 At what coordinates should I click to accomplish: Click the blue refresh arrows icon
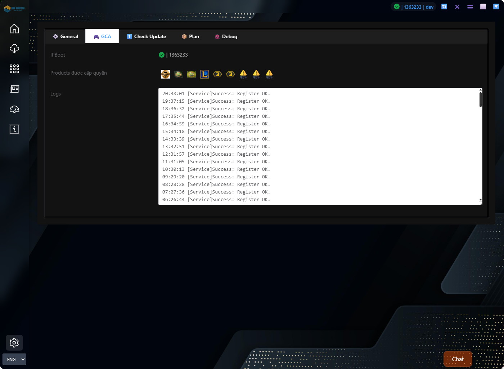point(444,7)
